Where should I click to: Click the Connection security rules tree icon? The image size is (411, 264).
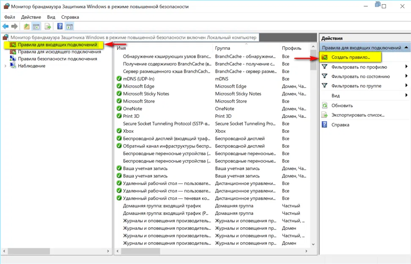point(13,59)
